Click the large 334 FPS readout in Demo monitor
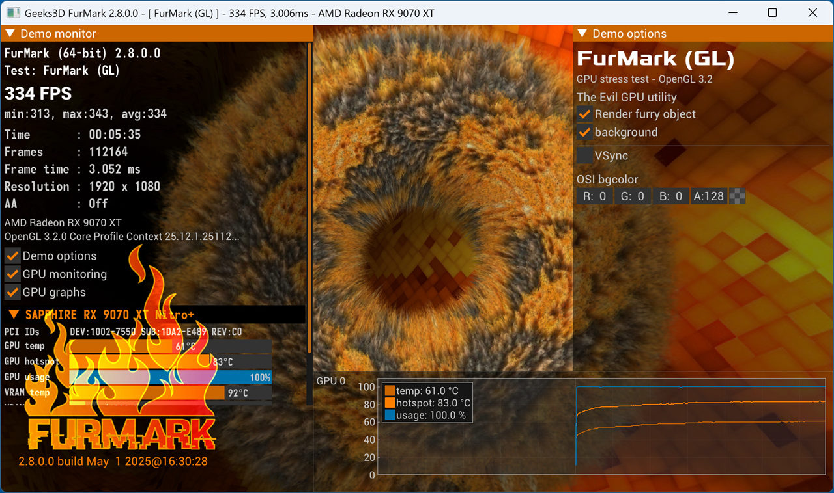Screen dimensions: 834x493 pos(38,93)
